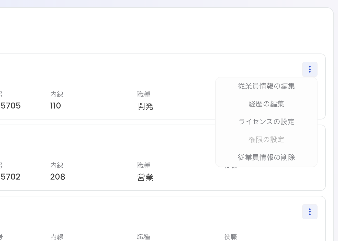Click the extension number 208
The height and width of the screenshot is (241, 338).
pyautogui.click(x=58, y=177)
